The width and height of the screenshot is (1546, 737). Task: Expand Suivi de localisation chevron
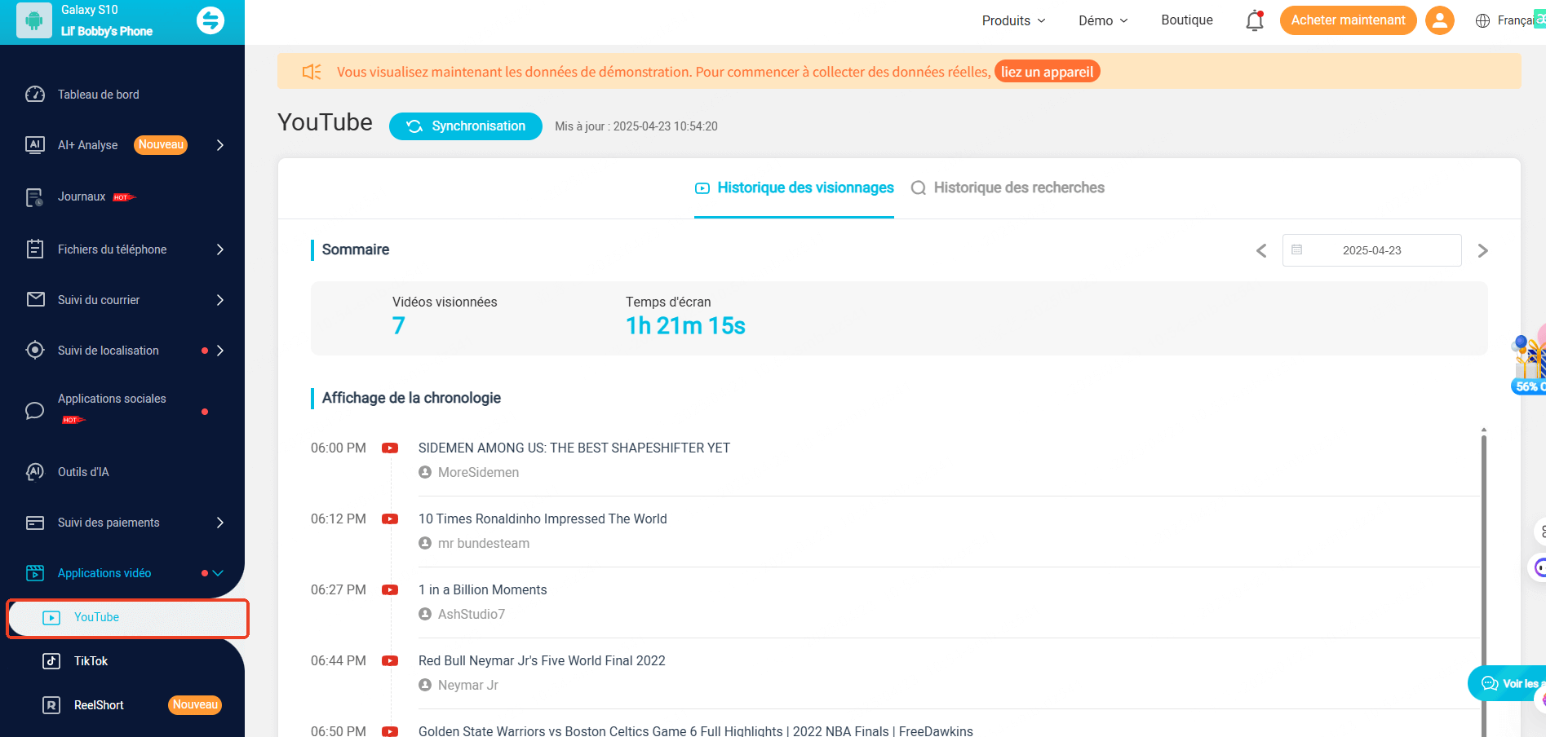tap(220, 351)
